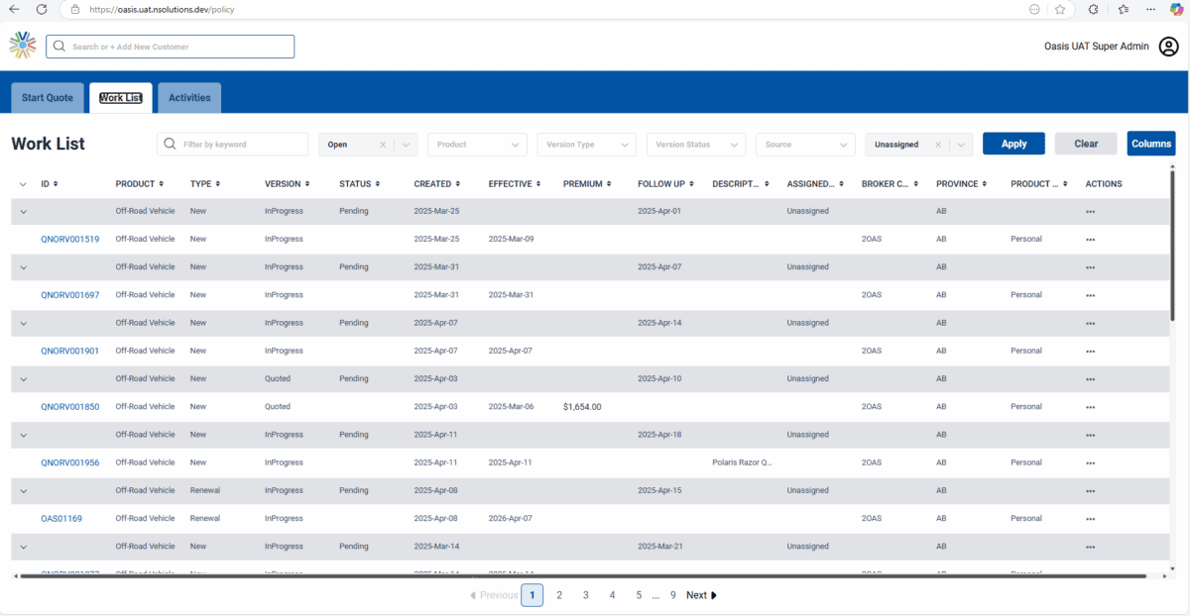Apply the selected filters

1013,145
